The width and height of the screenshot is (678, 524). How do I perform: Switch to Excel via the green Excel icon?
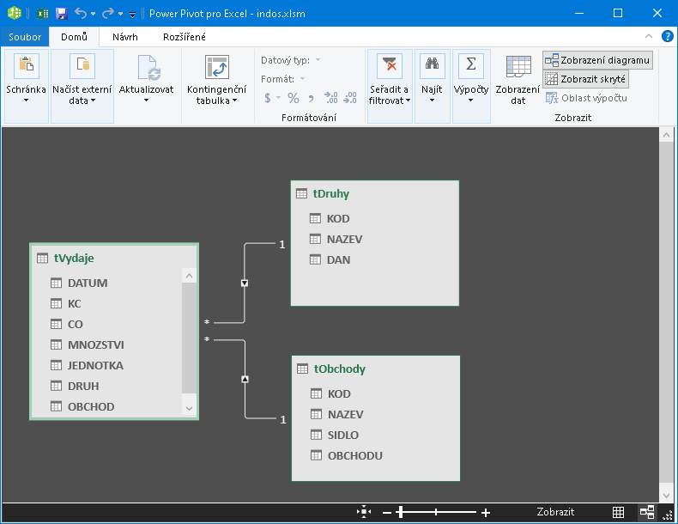click(41, 14)
